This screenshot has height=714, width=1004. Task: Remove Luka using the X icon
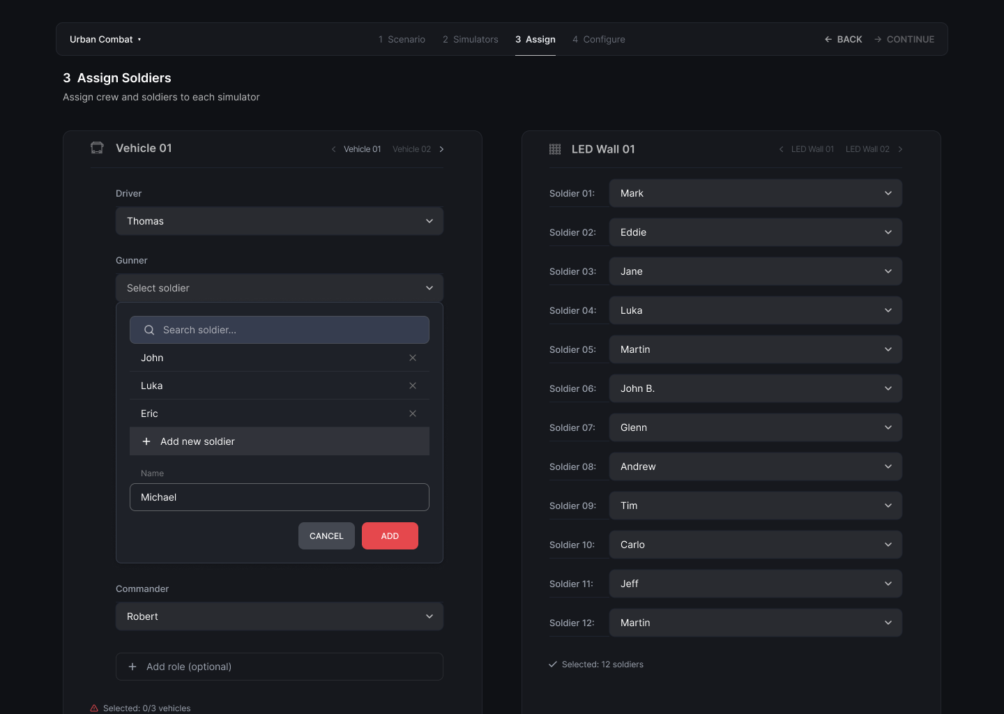(413, 386)
